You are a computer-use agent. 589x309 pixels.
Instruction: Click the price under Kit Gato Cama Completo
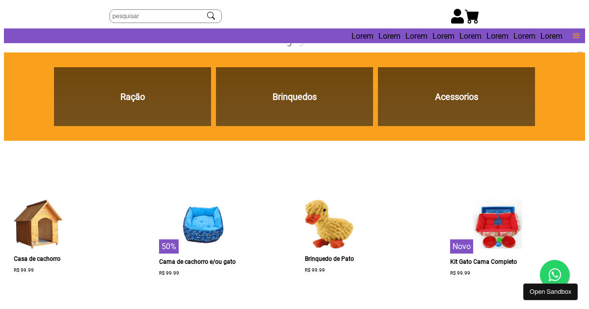460,273
